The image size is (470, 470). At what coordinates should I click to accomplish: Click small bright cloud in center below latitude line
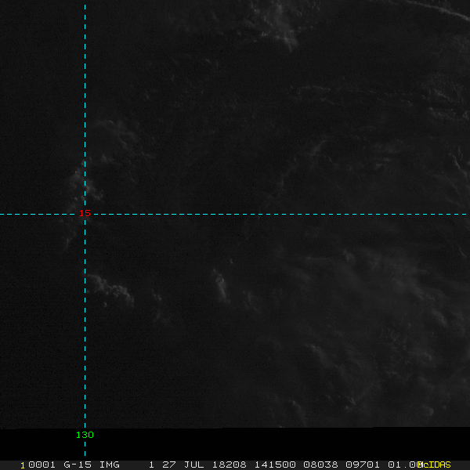click(221, 286)
